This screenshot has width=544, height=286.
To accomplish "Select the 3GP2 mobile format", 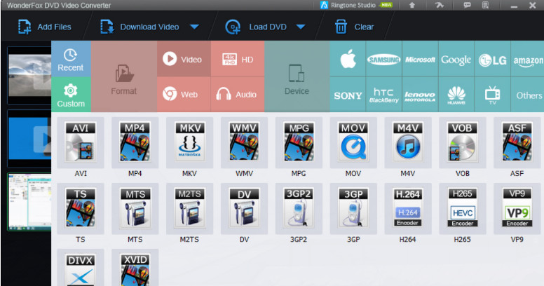I will tap(299, 208).
